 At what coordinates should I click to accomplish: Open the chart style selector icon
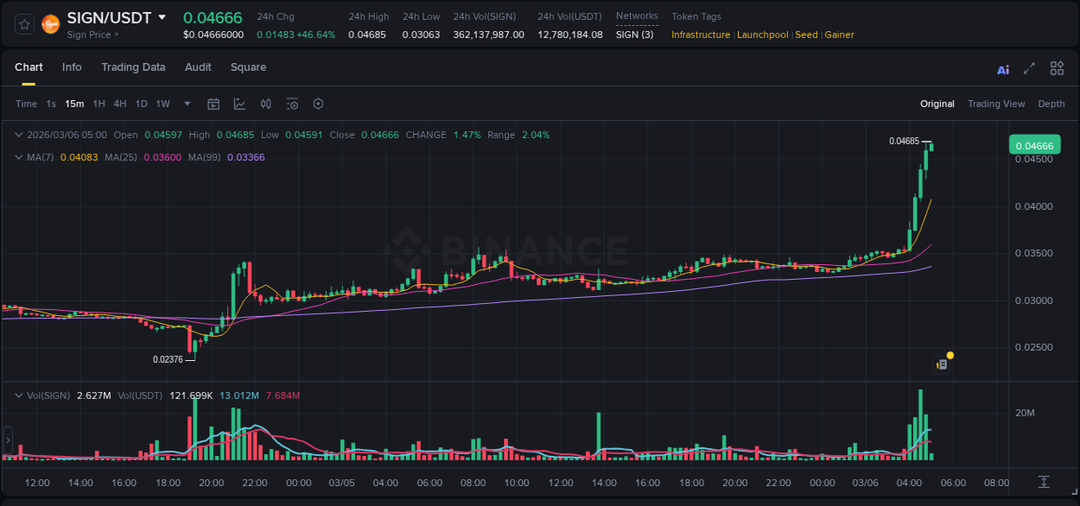coord(238,104)
